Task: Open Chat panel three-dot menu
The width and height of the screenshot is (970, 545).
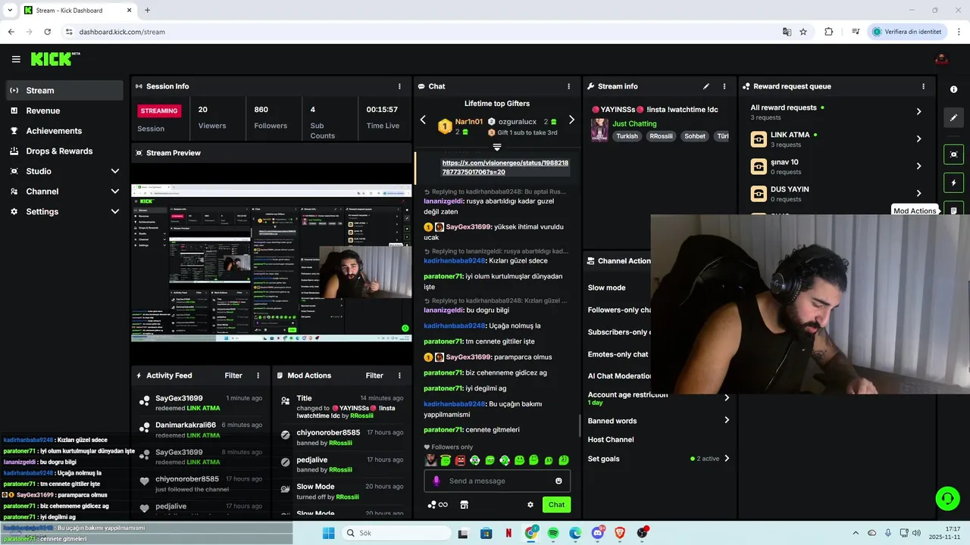Action: 568,86
